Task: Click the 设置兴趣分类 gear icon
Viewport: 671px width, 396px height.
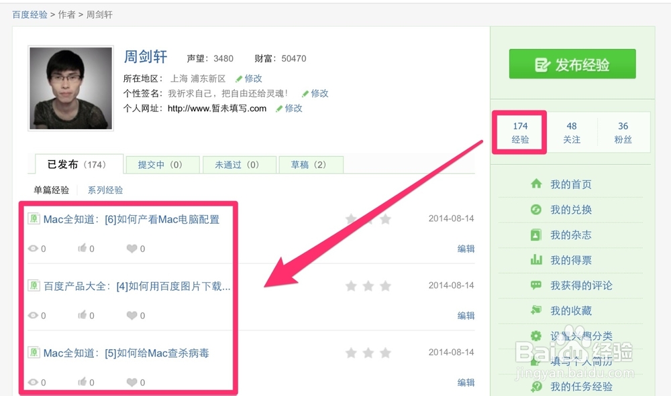Action: 535,336
